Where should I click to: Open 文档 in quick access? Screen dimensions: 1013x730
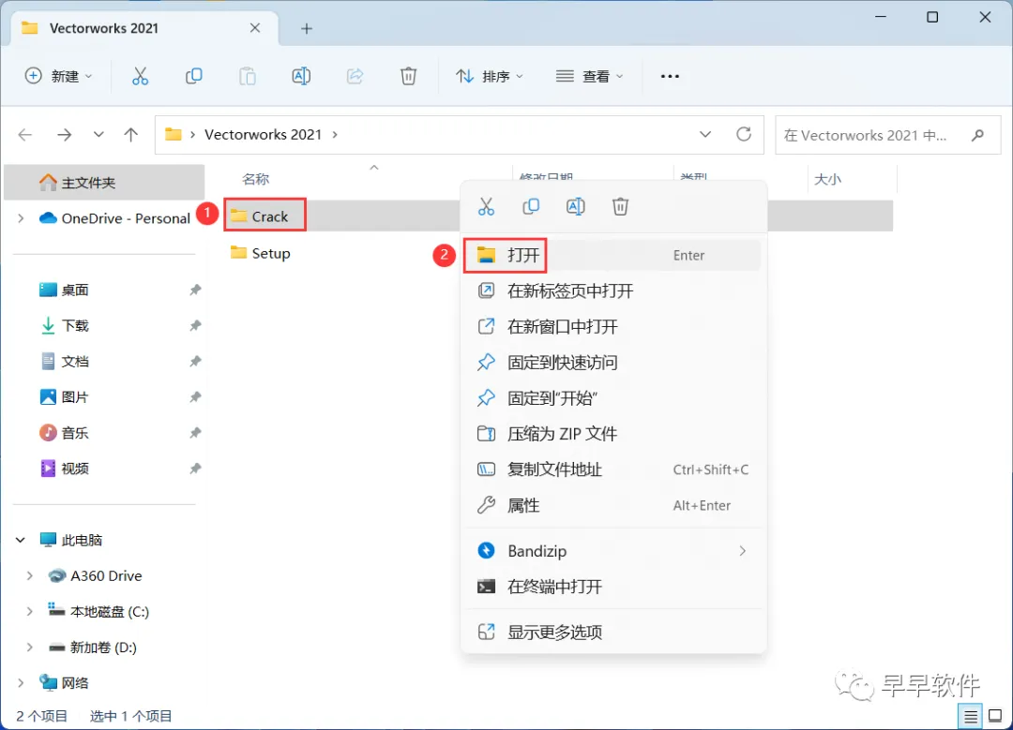(x=65, y=362)
